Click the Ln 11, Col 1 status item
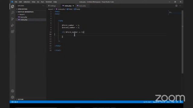Viewport: 193px width, 108px height. coord(147,102)
